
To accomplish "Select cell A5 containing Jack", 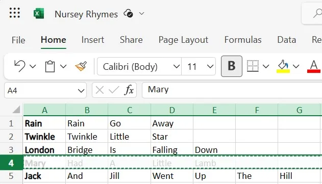I will click(x=44, y=176).
